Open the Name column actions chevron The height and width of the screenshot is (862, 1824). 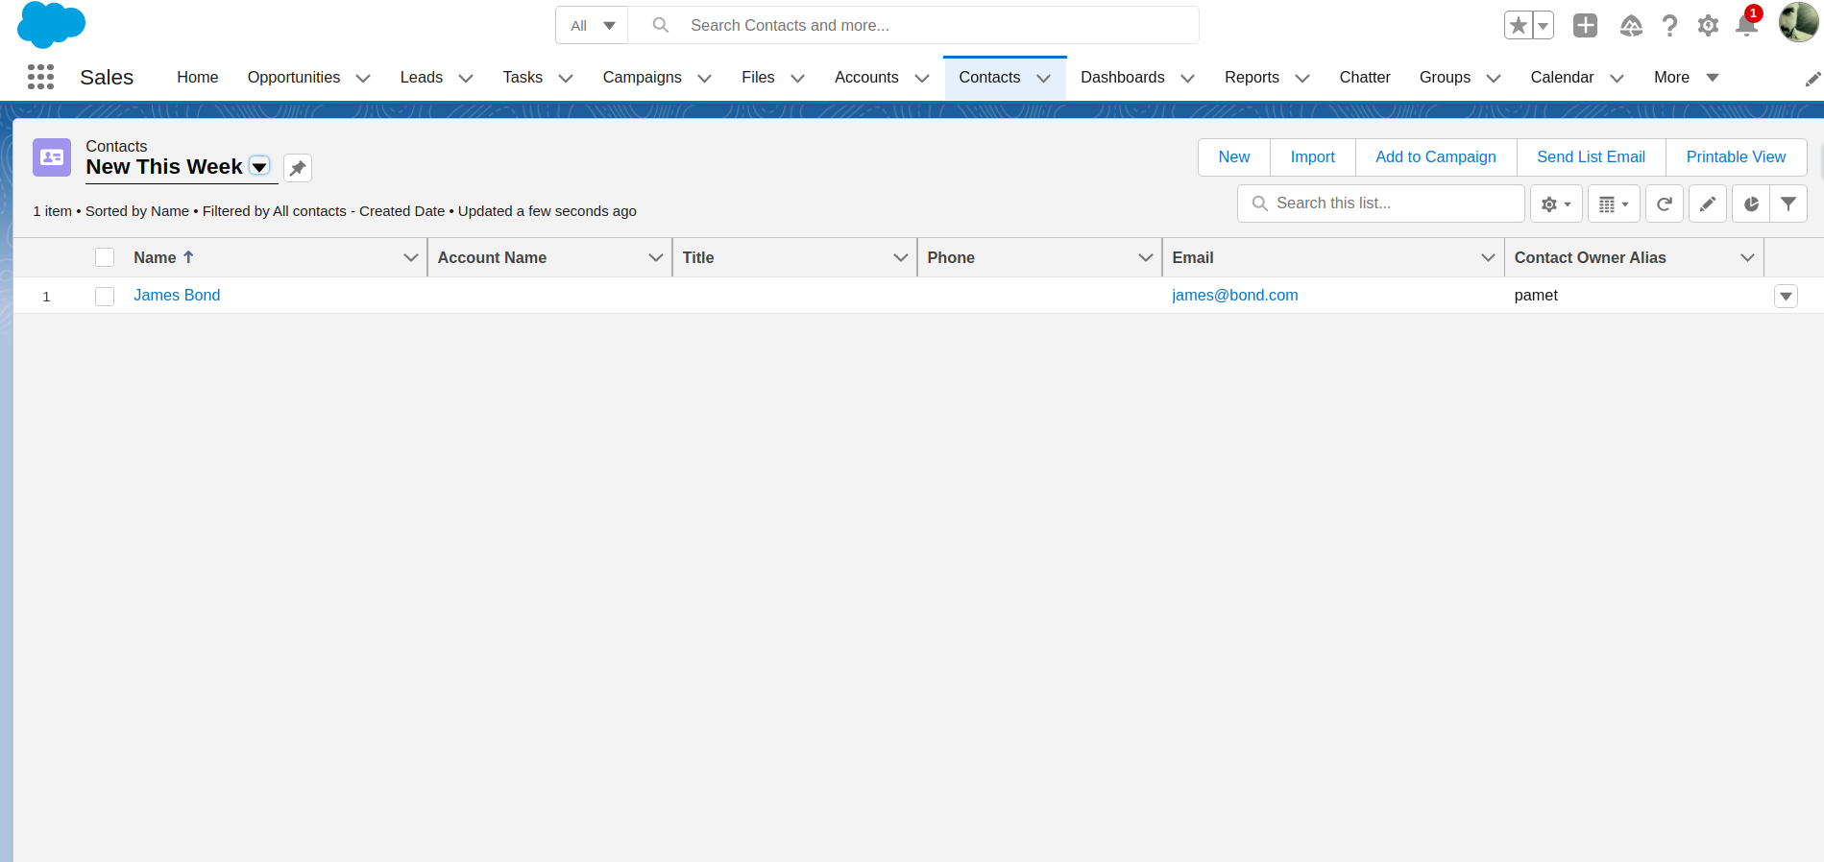coord(410,257)
